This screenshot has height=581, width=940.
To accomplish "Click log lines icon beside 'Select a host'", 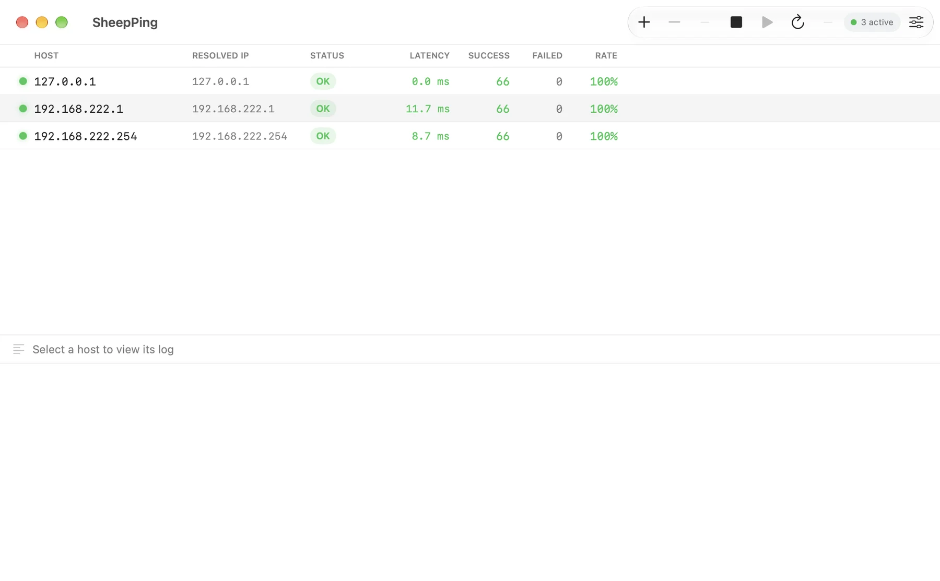I will (19, 349).
